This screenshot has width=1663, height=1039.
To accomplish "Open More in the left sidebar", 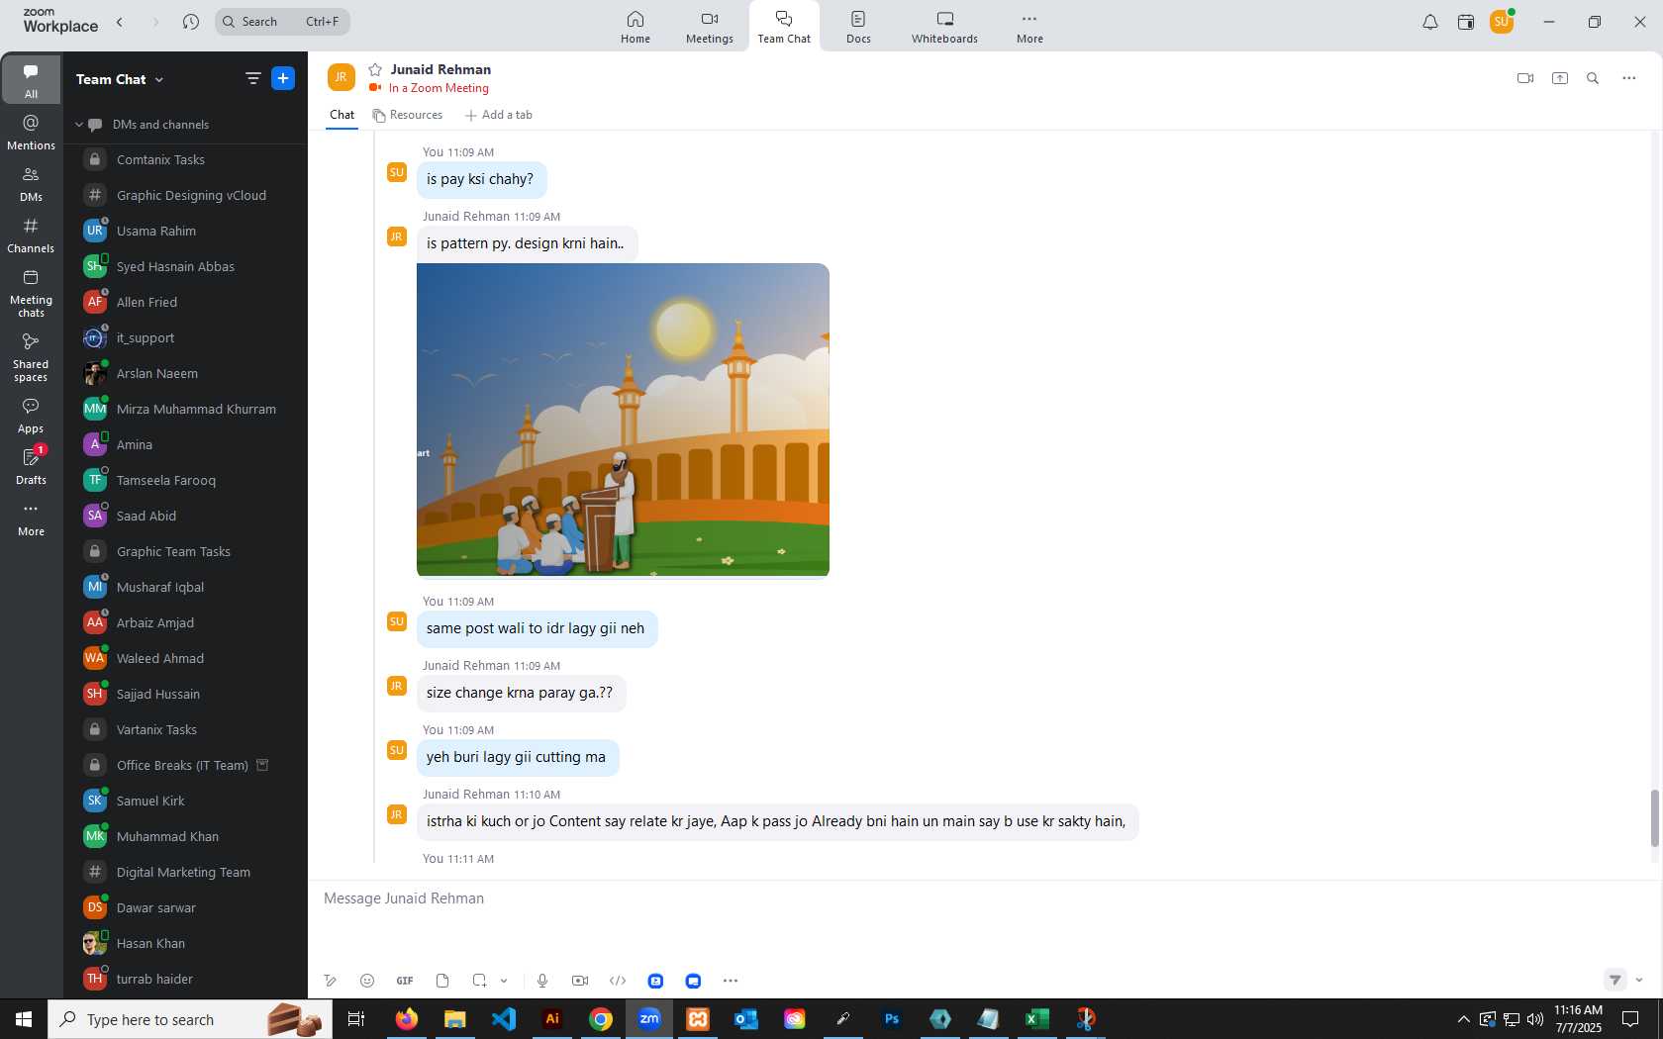I will (x=31, y=519).
